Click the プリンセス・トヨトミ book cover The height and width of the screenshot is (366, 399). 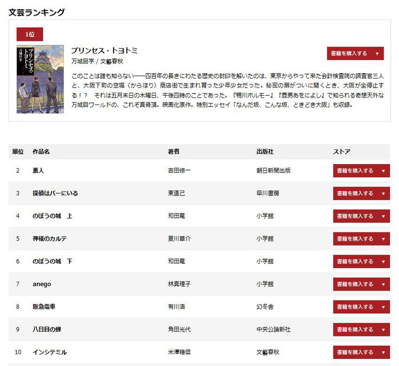(40, 79)
